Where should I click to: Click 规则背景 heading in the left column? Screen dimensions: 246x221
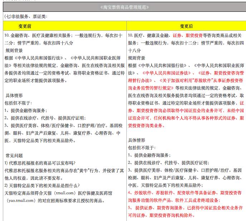(14, 50)
